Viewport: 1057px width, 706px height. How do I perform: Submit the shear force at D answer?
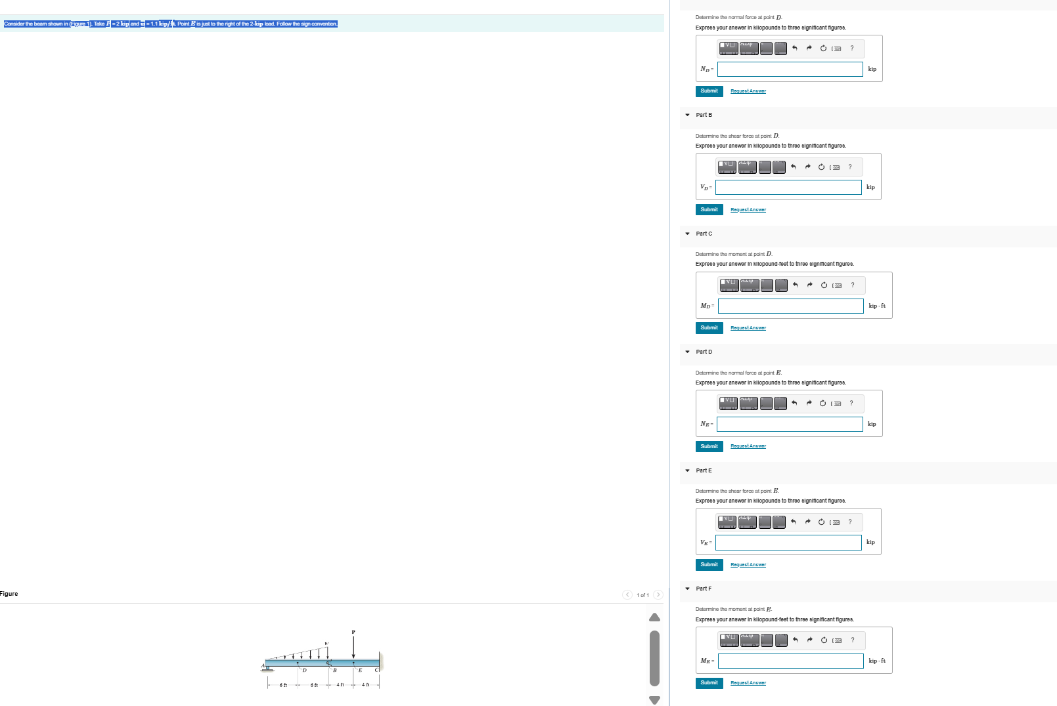point(709,210)
